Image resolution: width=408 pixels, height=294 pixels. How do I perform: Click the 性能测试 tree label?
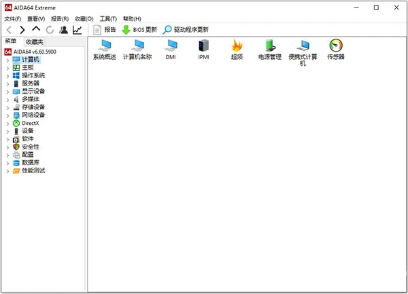(33, 170)
